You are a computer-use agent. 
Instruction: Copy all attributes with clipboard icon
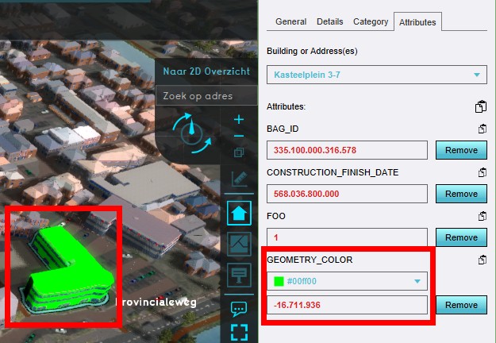point(480,107)
